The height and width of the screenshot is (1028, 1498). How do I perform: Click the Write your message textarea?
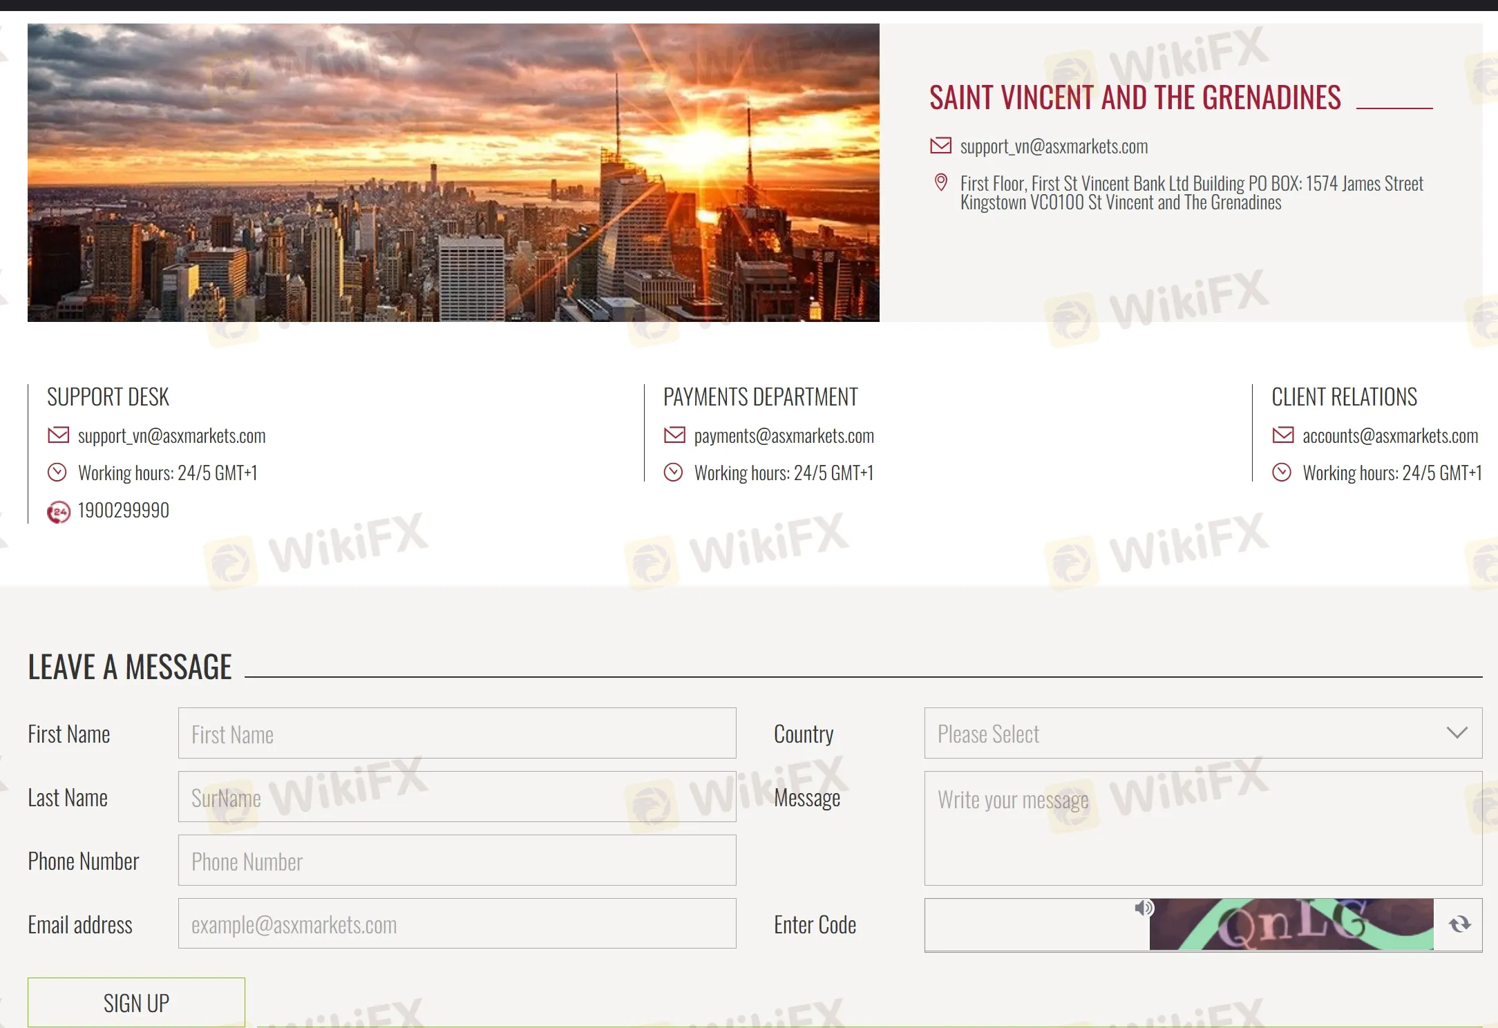(x=1202, y=828)
